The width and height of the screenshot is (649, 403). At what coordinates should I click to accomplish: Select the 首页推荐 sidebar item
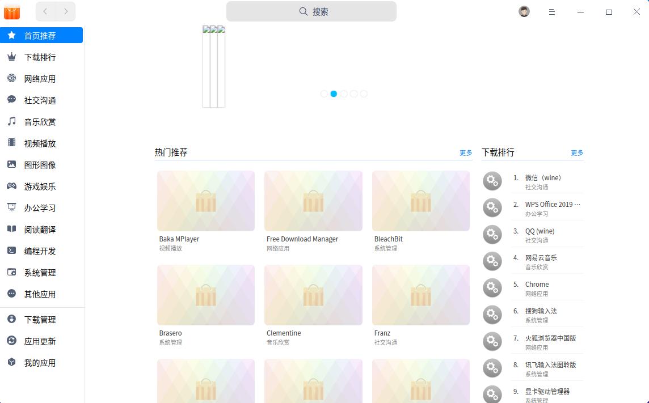(41, 36)
